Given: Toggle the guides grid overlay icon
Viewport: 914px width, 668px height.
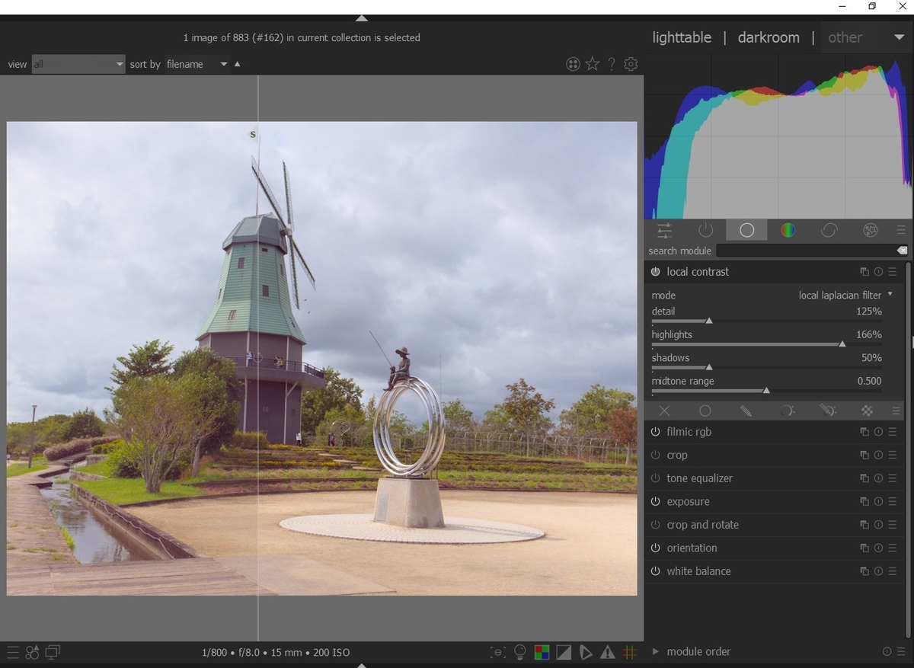Looking at the screenshot, I should coord(630,652).
